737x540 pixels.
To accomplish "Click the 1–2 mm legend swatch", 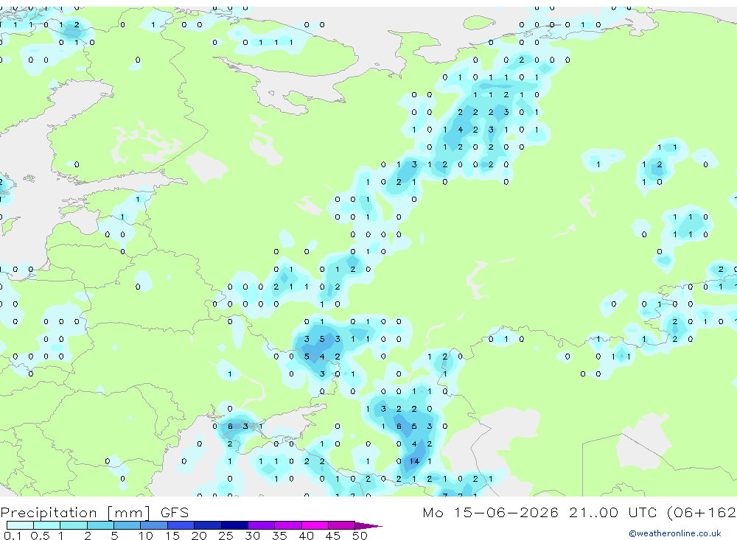I will click(x=74, y=525).
